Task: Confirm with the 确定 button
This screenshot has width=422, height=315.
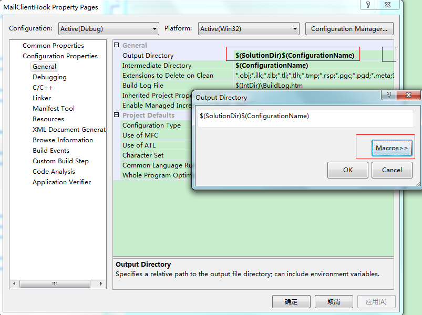Action: (x=291, y=301)
